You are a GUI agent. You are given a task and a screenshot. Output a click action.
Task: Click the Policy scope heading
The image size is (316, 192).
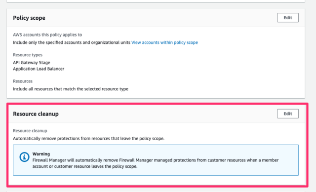(x=29, y=18)
